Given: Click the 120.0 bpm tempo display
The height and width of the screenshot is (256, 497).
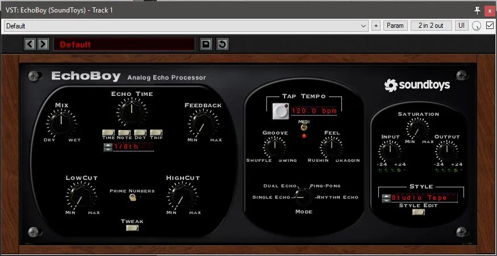Looking at the screenshot, I should click(314, 111).
